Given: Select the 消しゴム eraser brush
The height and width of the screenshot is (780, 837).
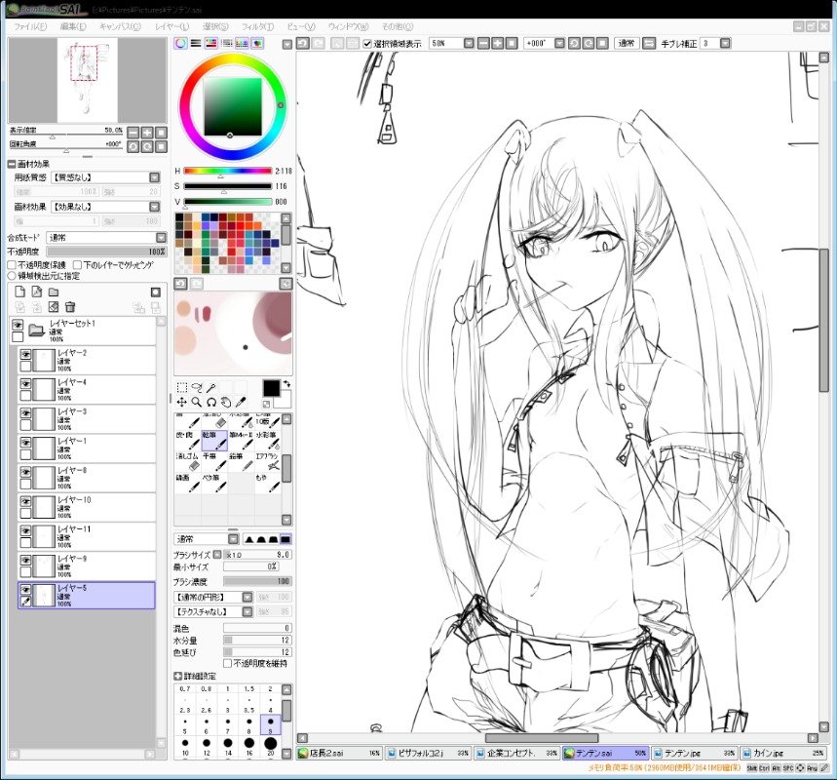Looking at the screenshot, I should click(188, 461).
